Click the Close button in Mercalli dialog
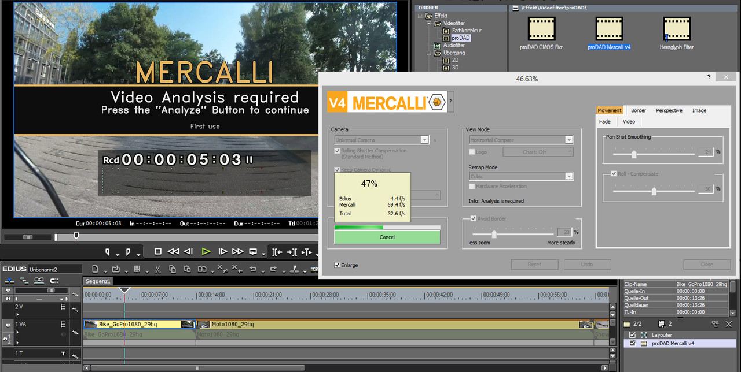Image resolution: width=741 pixels, height=372 pixels. click(707, 264)
